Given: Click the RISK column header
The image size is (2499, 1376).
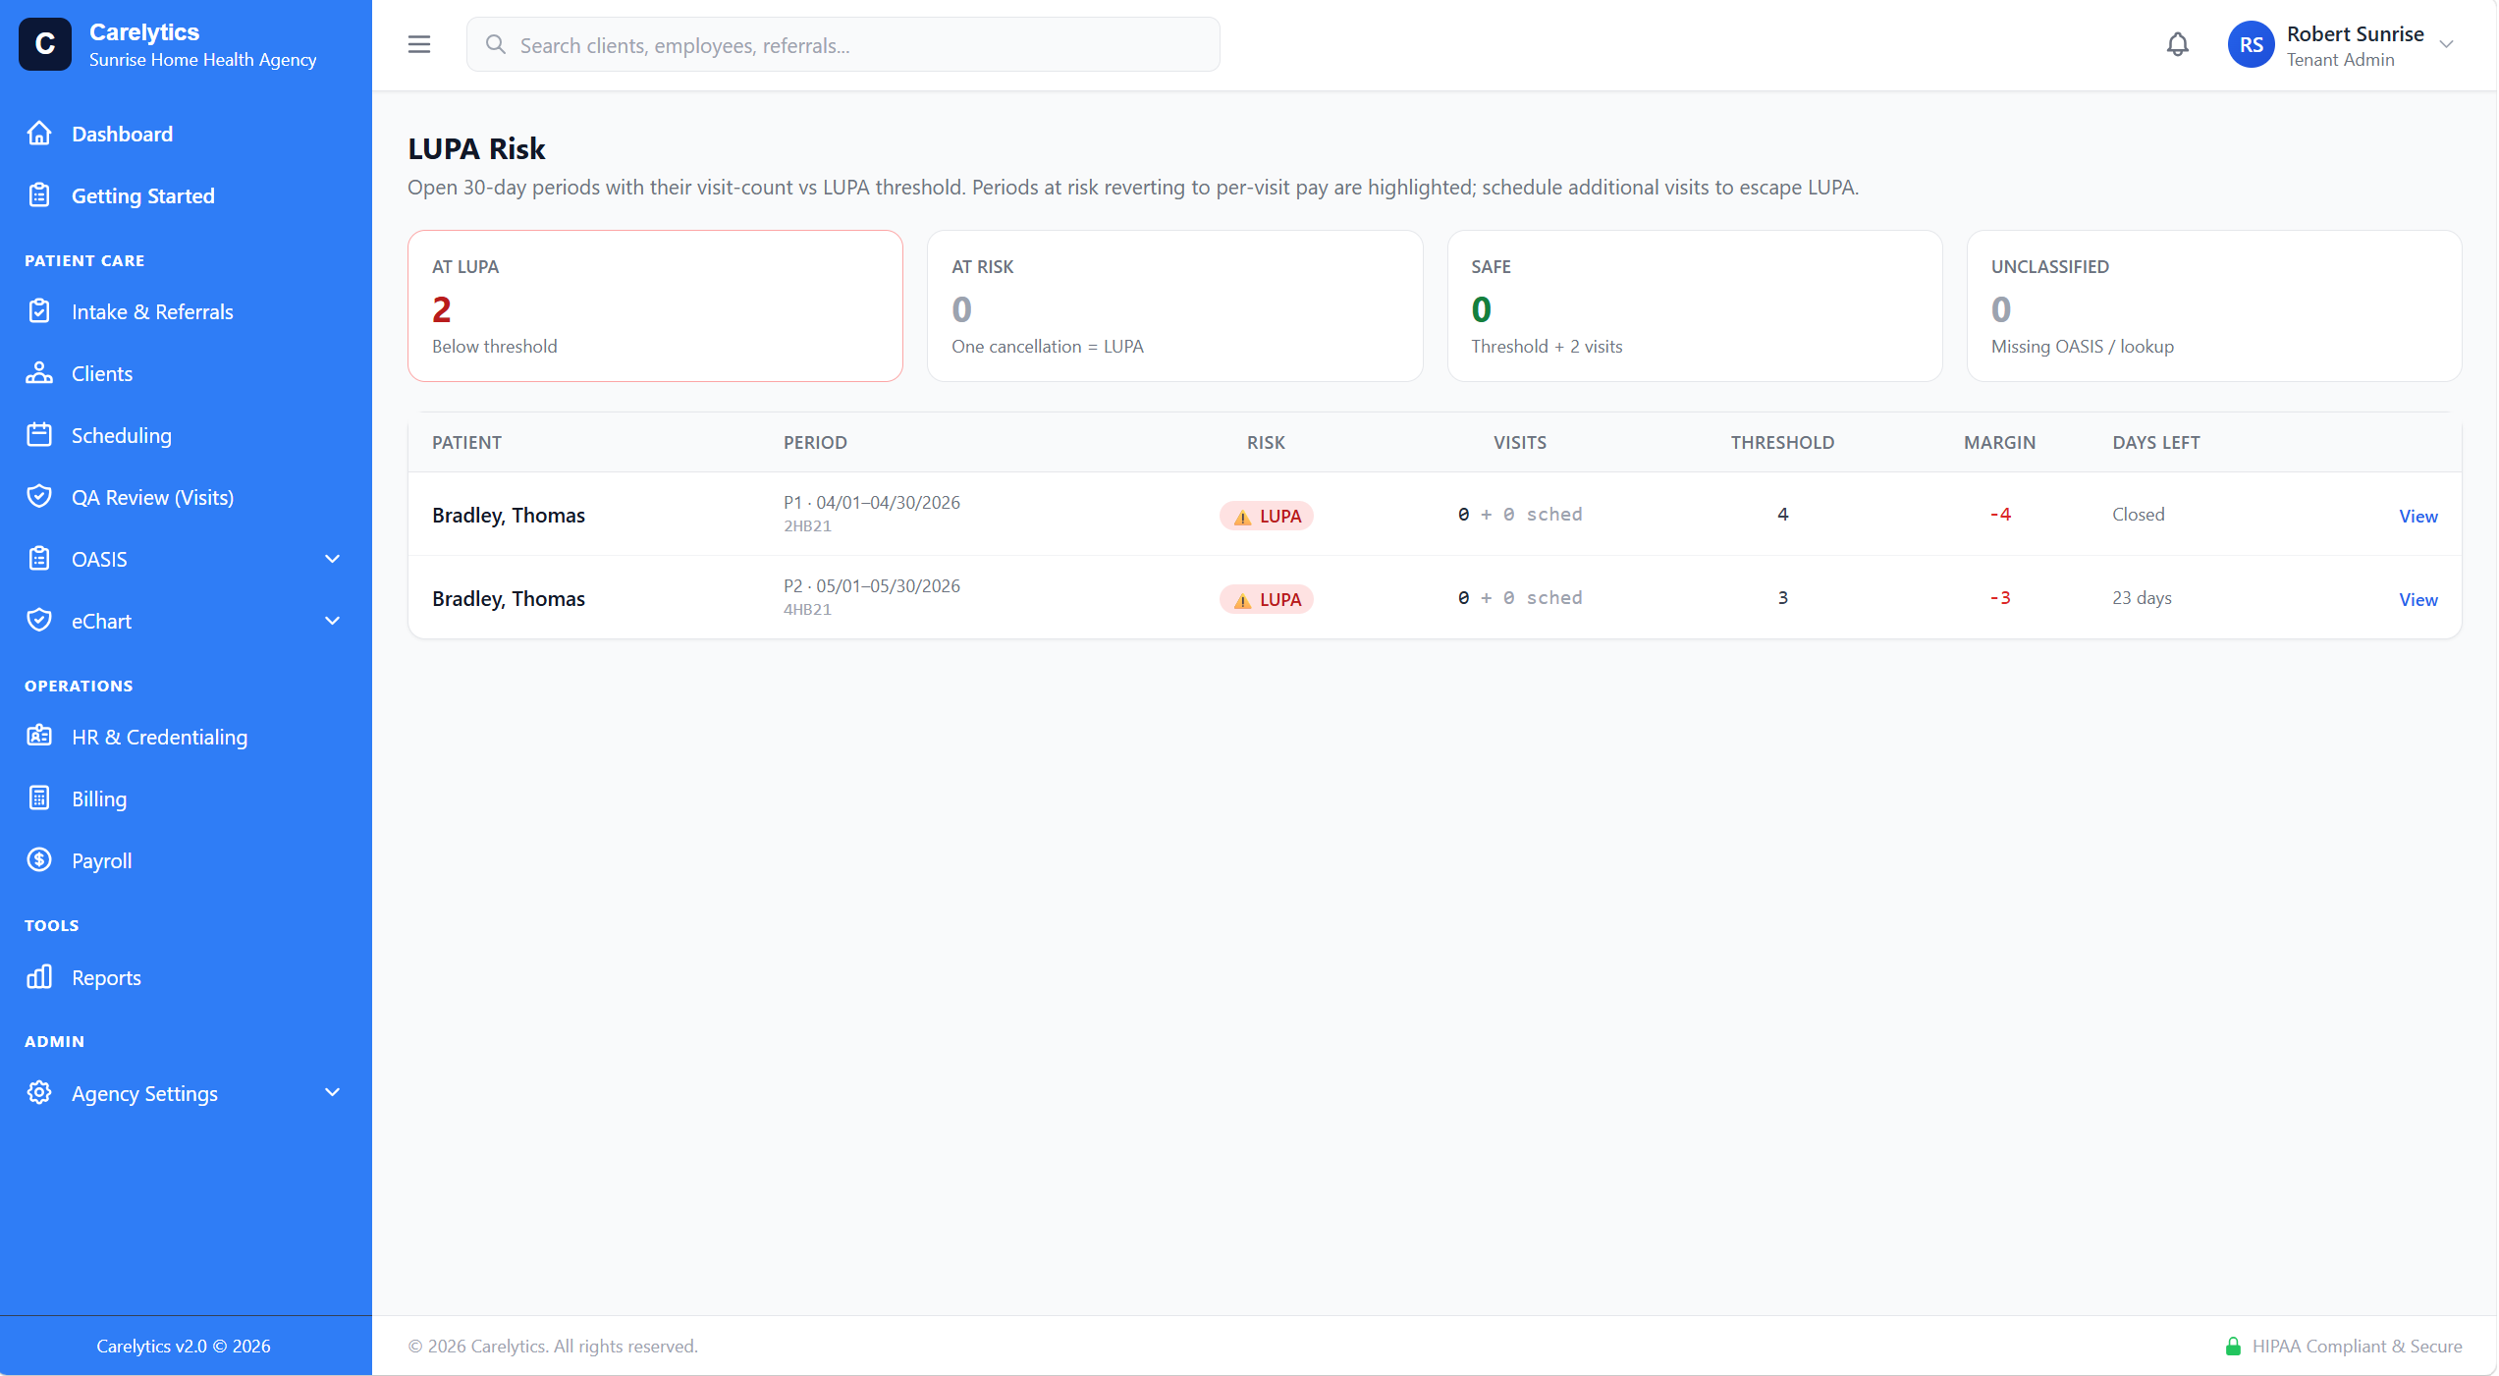Looking at the screenshot, I should click(1266, 442).
